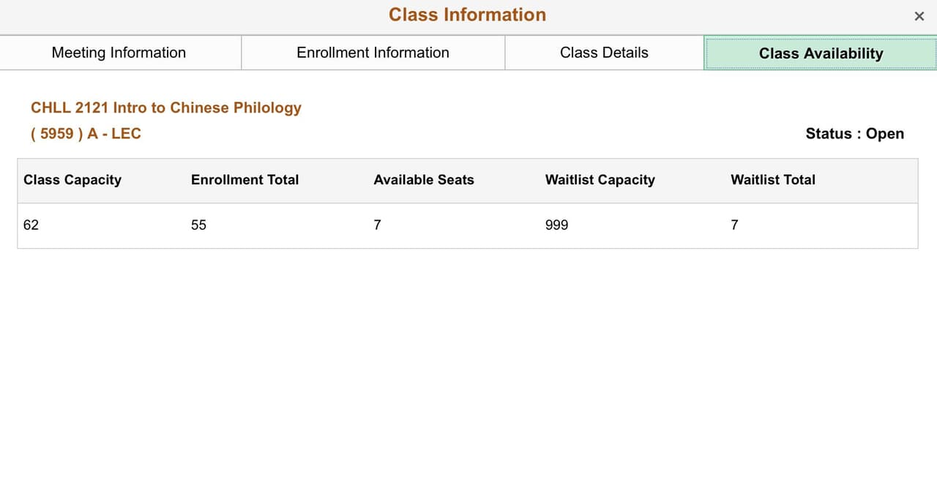
Task: Select the enrollment total value 55
Action: coord(198,225)
